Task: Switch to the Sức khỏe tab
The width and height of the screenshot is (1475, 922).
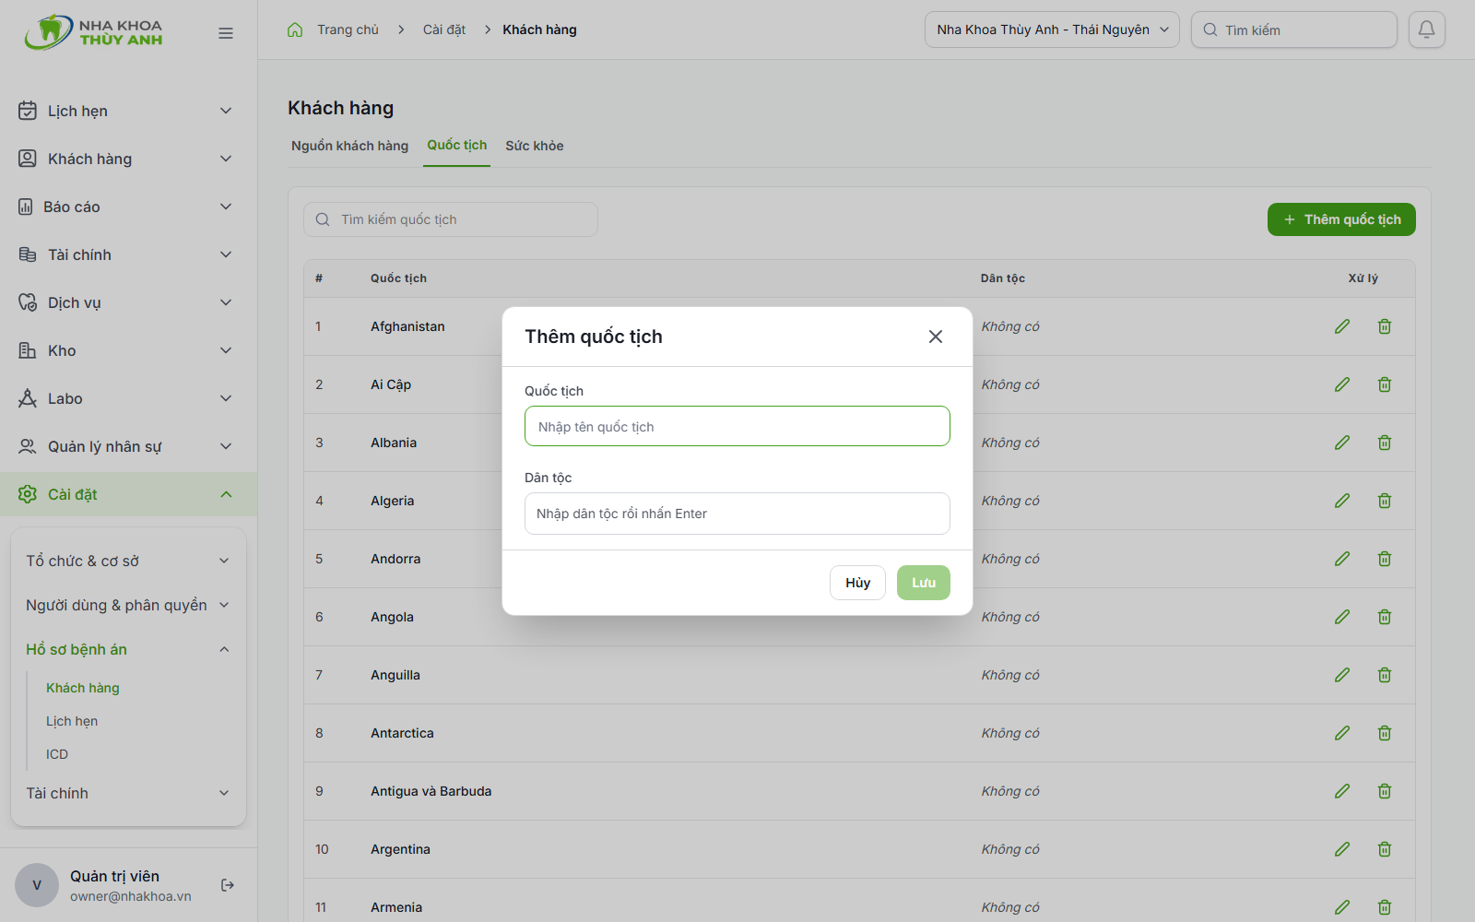Action: tap(535, 146)
